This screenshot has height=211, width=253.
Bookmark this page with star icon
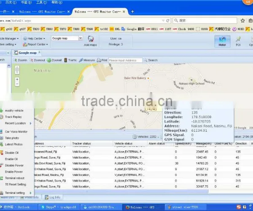tap(242, 21)
